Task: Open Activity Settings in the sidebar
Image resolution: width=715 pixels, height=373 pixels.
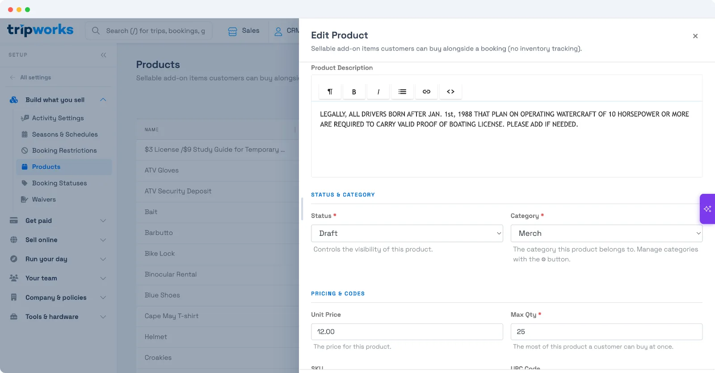Action: click(x=58, y=118)
